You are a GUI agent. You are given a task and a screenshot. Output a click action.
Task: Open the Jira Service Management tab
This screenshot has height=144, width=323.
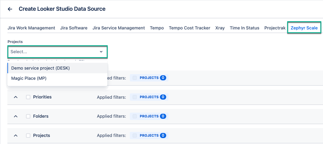[119, 28]
